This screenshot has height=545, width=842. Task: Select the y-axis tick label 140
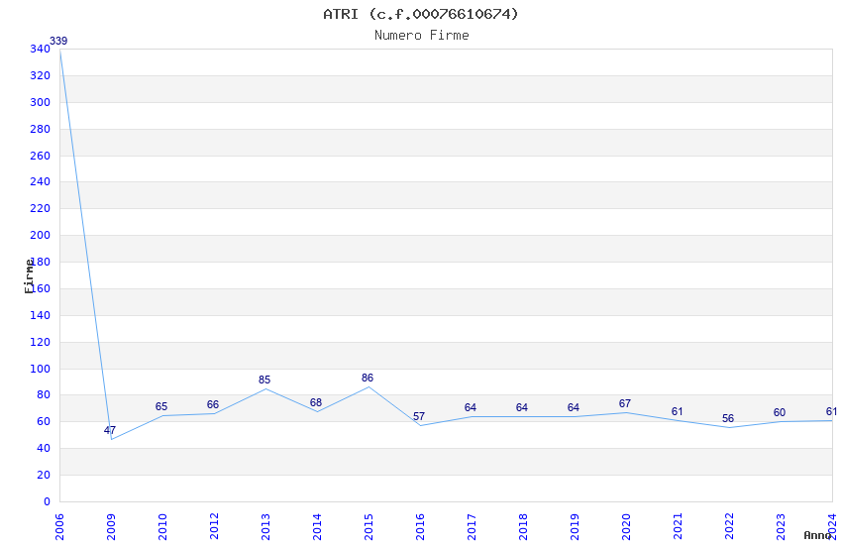[x=41, y=315]
